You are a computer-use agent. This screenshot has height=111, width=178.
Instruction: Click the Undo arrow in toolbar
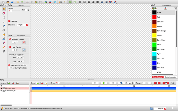(18, 2)
